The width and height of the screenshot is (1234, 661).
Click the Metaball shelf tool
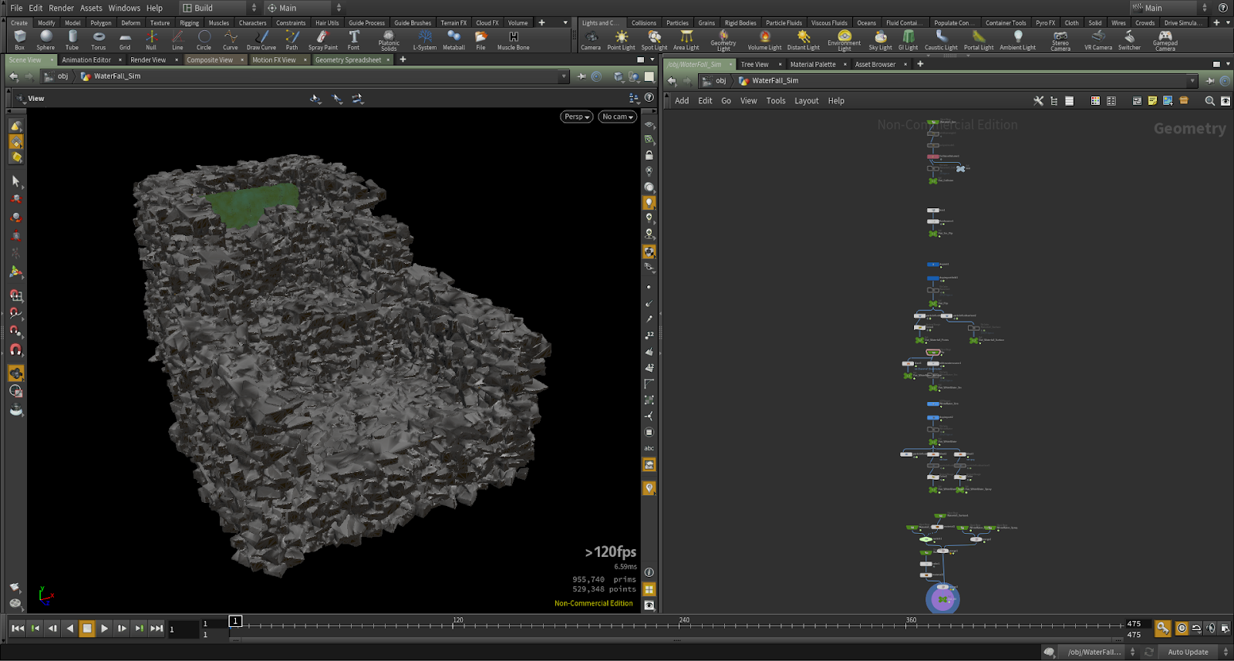(x=453, y=39)
